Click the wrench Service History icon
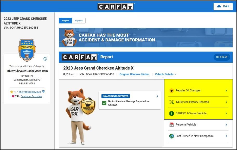The width and height of the screenshot is (237, 150). (x=171, y=102)
